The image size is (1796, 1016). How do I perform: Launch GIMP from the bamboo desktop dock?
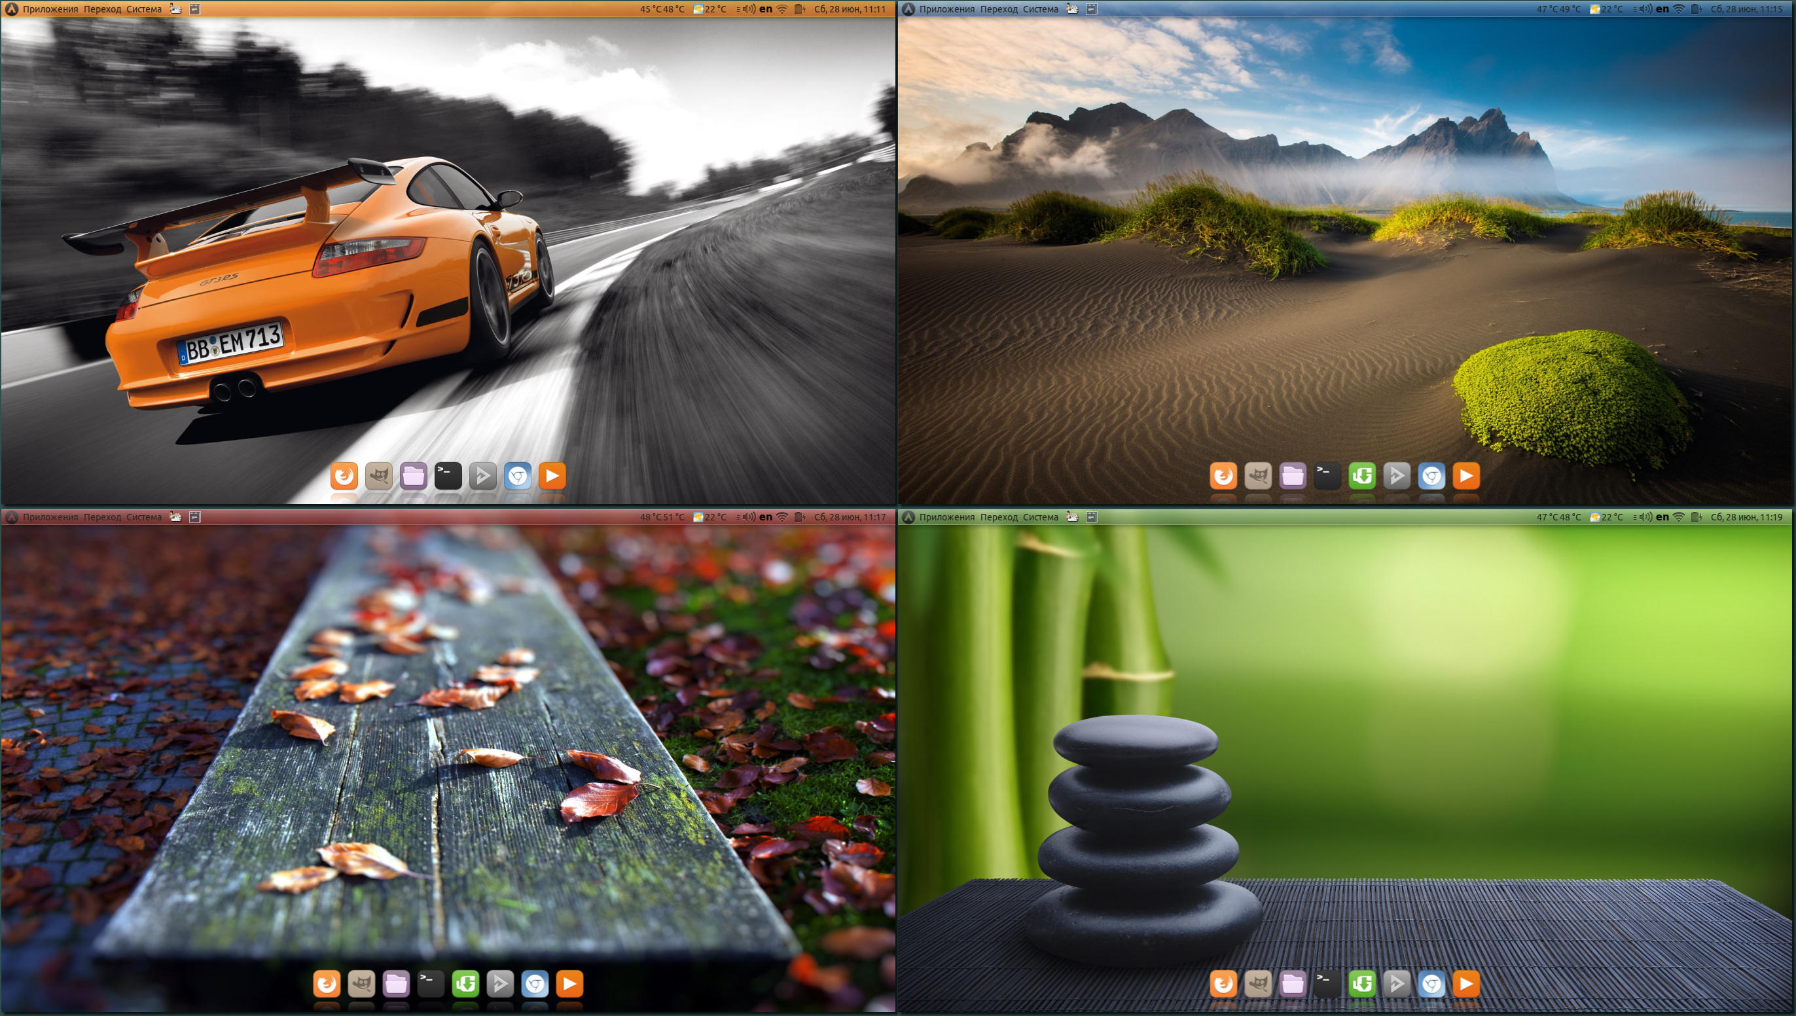click(1258, 984)
